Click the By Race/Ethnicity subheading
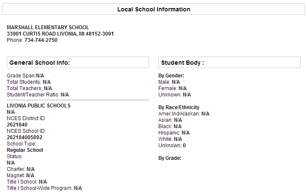The image size is (307, 192). (x=179, y=107)
